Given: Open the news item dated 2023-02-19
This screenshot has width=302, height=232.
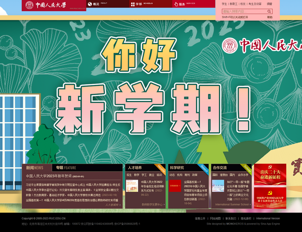Looking at the screenshot, I should (72, 195).
